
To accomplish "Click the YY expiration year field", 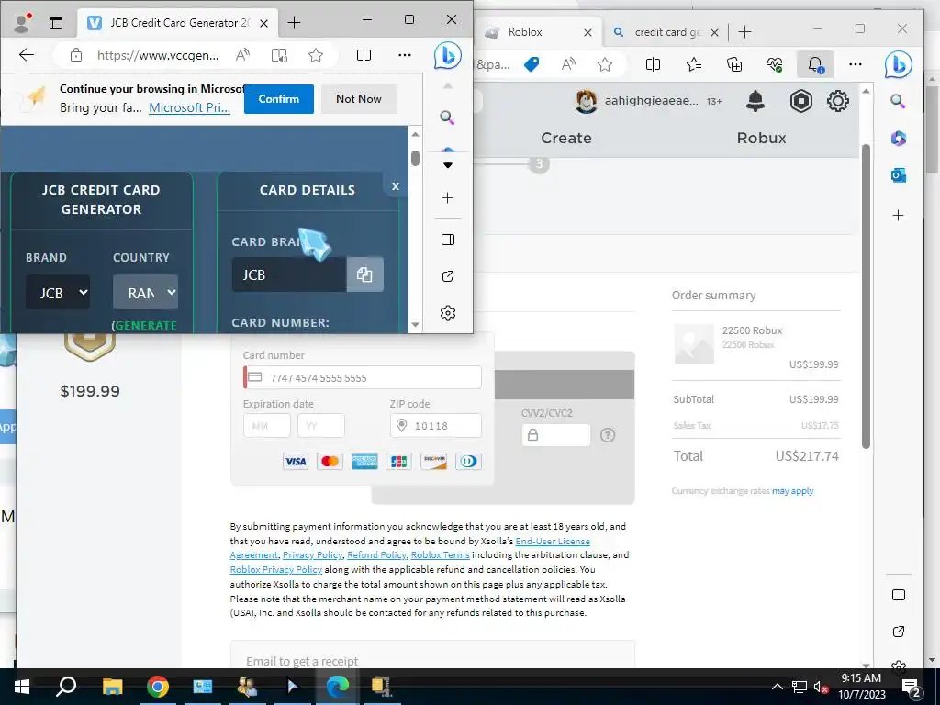I will (320, 426).
